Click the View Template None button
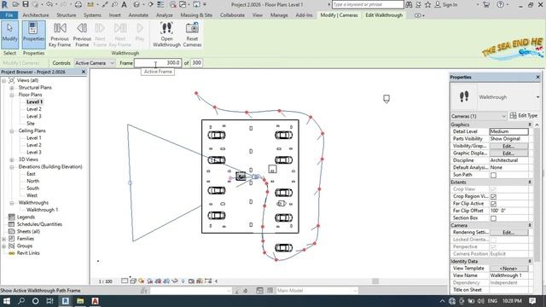 508,269
